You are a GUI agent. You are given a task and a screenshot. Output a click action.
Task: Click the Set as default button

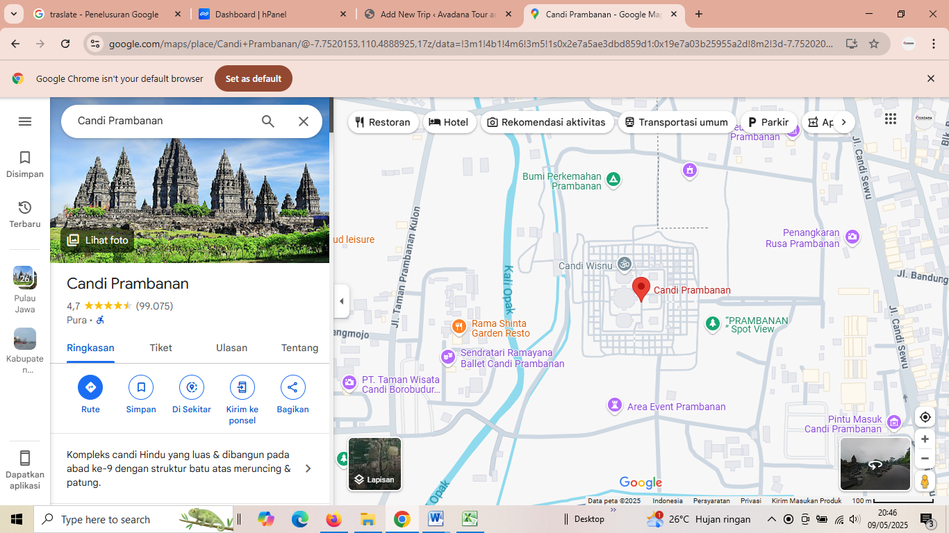[x=254, y=78]
